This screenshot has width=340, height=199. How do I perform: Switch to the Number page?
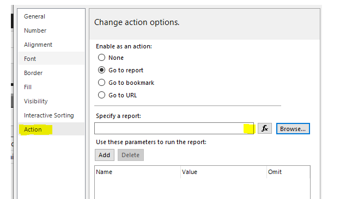click(x=51, y=30)
